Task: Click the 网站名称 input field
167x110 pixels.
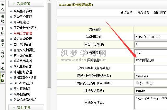Action: click(x=151, y=60)
